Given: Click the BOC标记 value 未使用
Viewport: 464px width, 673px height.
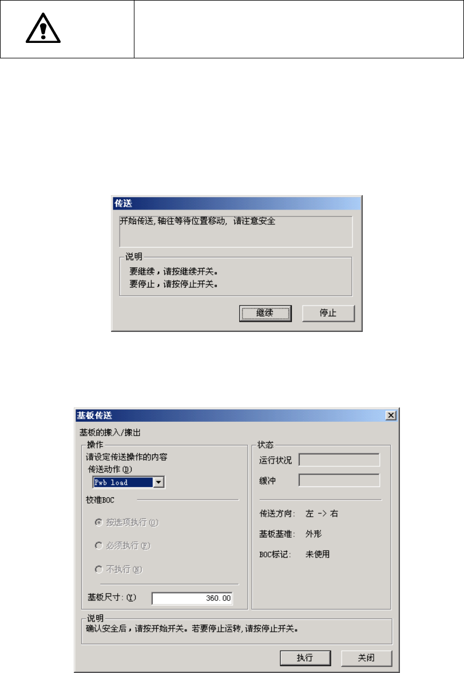Looking at the screenshot, I should pyautogui.click(x=318, y=554).
